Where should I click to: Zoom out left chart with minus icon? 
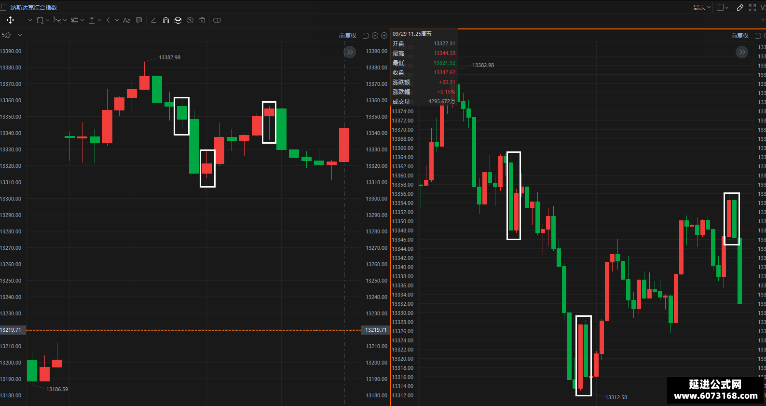pos(375,35)
